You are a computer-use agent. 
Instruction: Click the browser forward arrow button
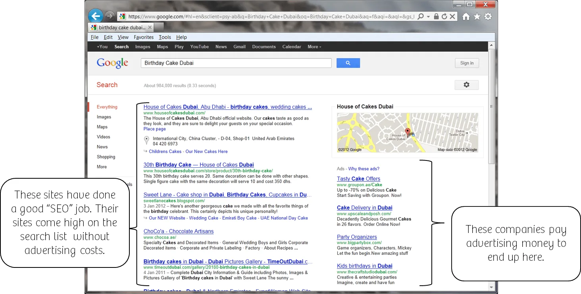(110, 16)
